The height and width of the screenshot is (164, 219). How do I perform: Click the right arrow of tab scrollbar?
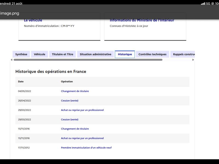[x=193, y=60]
